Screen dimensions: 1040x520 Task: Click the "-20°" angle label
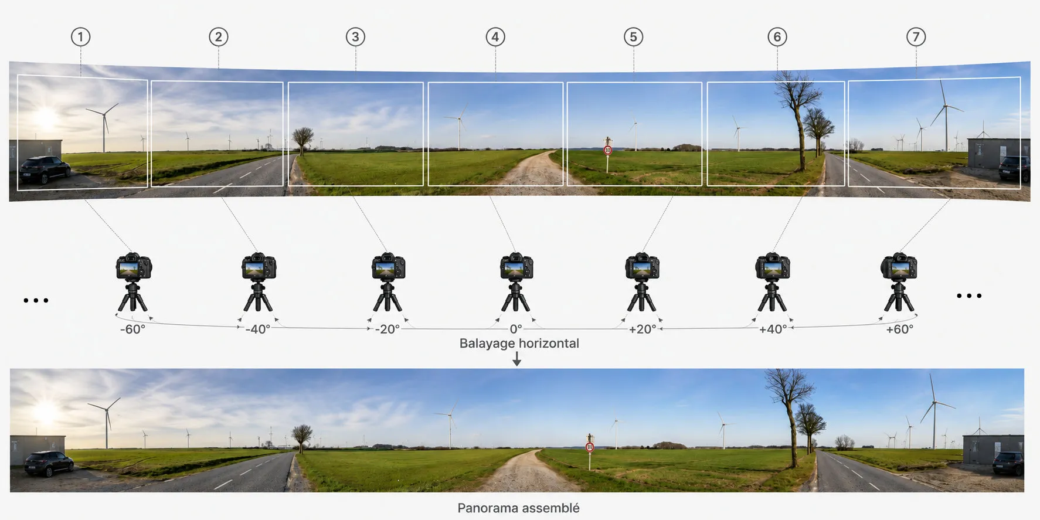(388, 329)
